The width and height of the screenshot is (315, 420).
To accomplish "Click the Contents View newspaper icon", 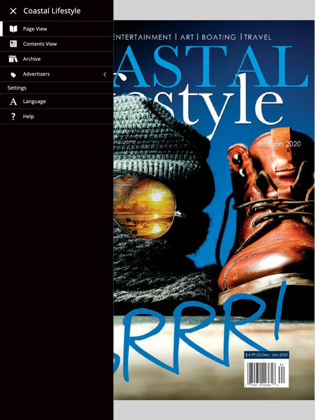I will (13, 44).
